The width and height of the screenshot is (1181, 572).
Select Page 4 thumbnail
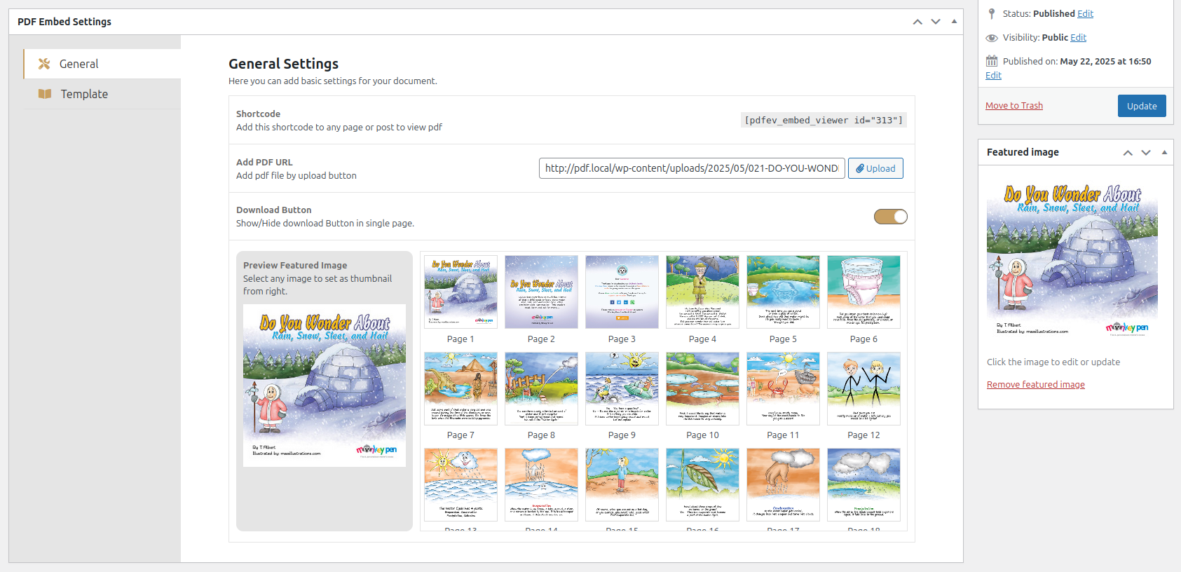(702, 292)
